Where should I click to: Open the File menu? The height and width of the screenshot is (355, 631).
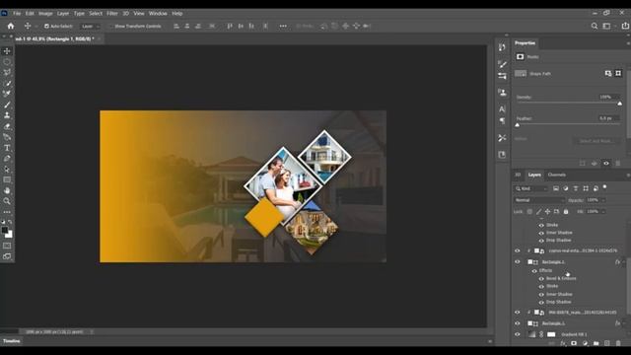tap(17, 13)
